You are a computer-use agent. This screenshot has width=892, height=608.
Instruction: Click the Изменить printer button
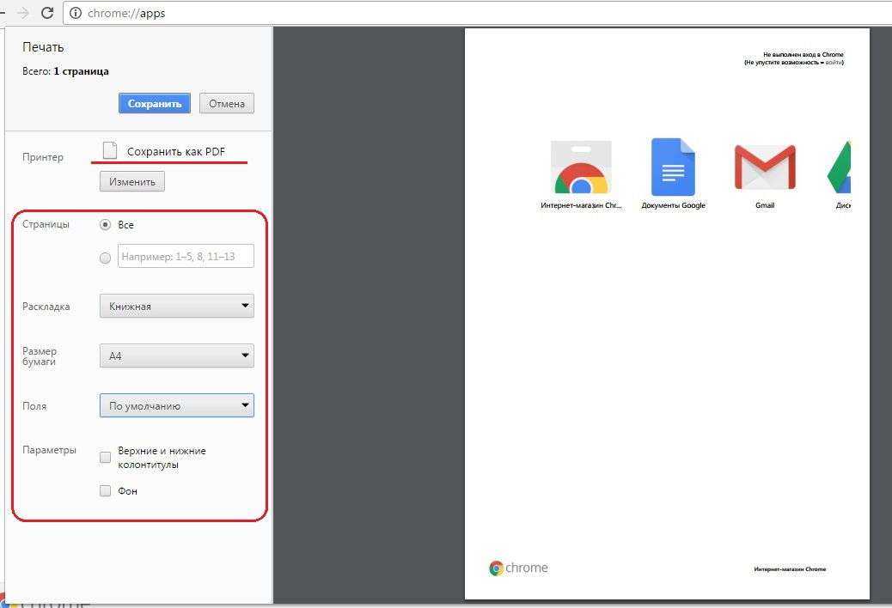[132, 182]
